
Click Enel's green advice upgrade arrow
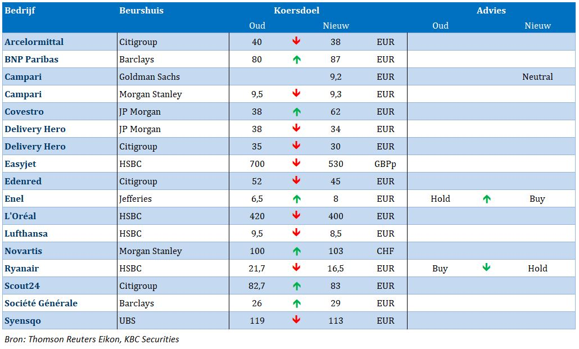[x=486, y=198]
